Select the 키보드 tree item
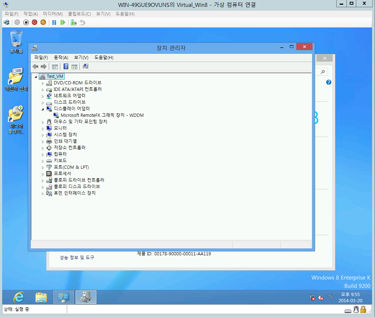Image resolution: width=375 pixels, height=317 pixels. (60, 160)
